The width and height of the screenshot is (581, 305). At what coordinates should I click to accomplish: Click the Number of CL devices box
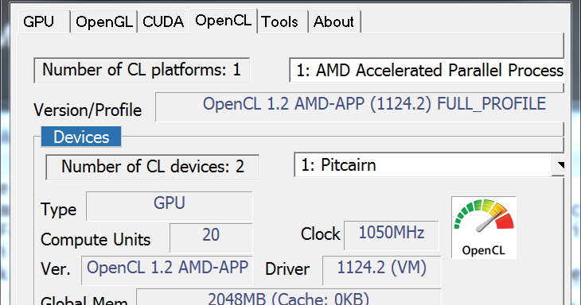click(152, 167)
